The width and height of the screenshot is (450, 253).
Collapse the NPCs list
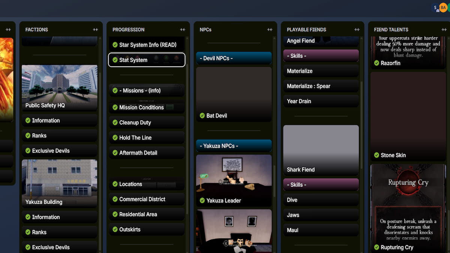click(x=270, y=29)
